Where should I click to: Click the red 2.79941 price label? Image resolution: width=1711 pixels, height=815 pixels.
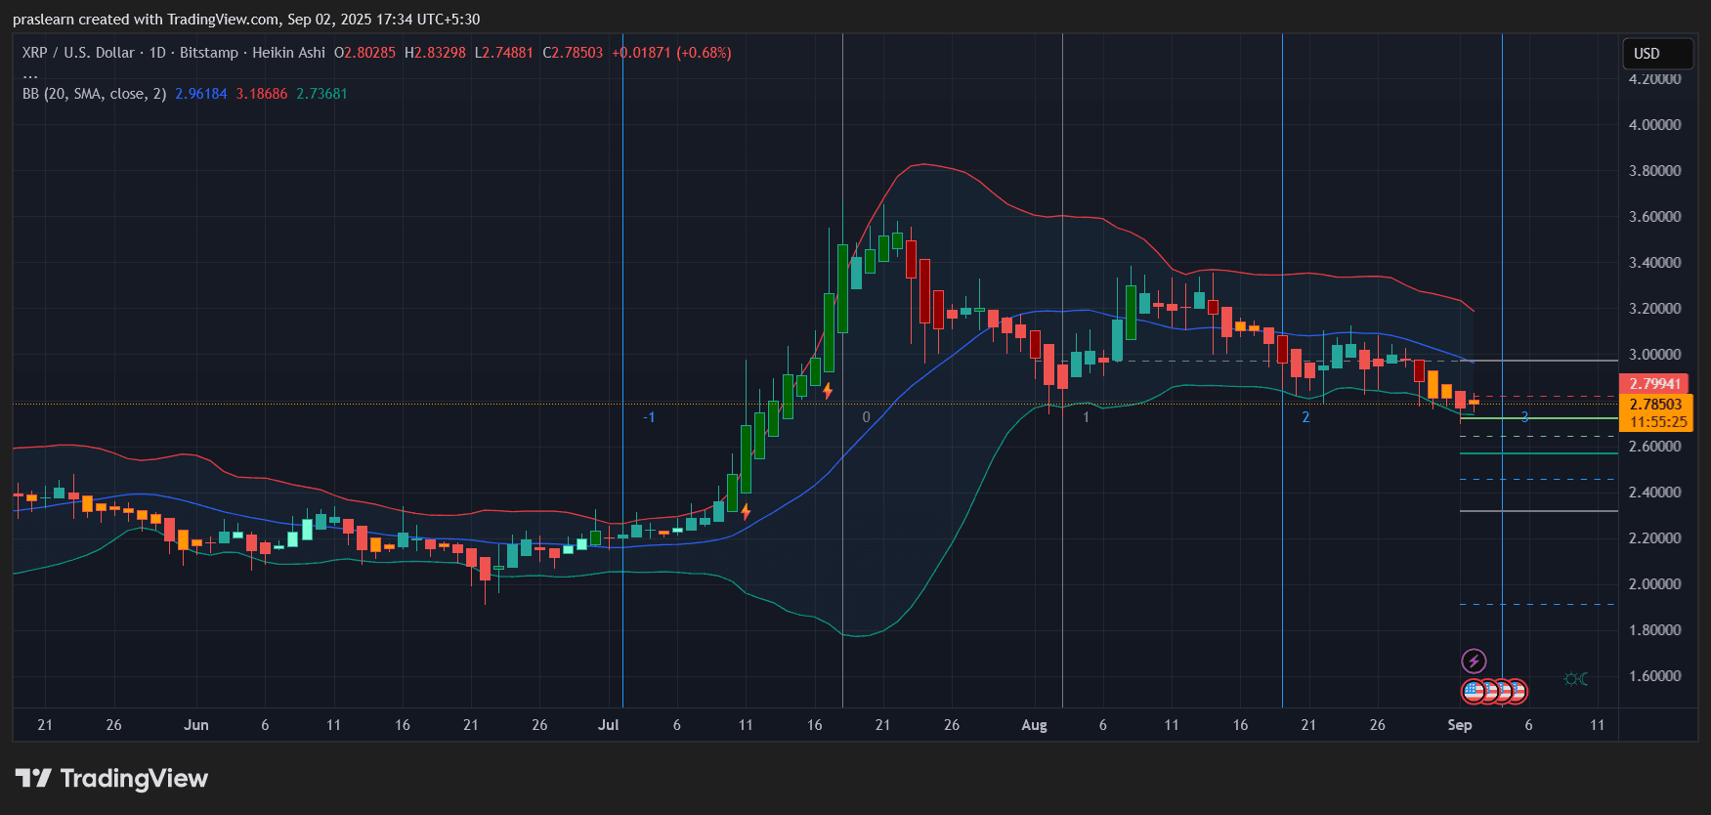(x=1654, y=384)
